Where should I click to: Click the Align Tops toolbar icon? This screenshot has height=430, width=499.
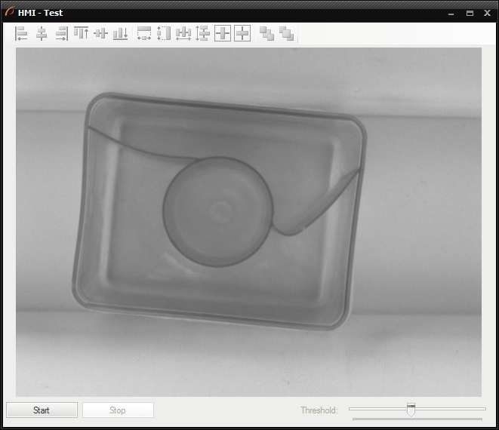coord(81,33)
